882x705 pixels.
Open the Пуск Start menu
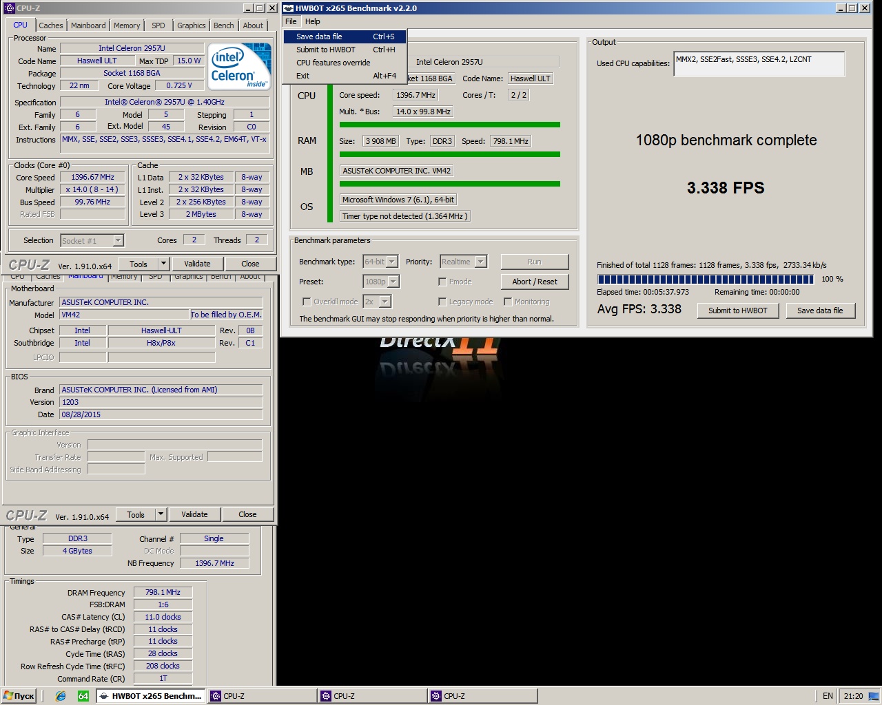[19, 696]
